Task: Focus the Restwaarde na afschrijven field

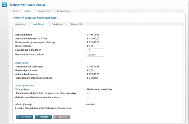Action: click(x=95, y=55)
